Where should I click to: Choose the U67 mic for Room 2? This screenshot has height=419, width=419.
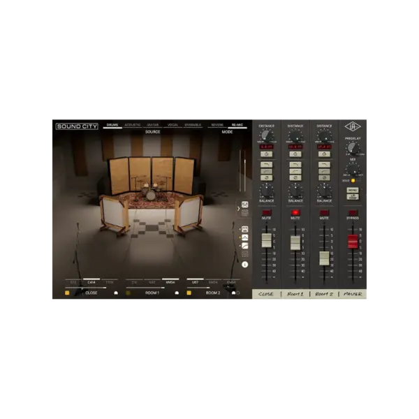pos(195,282)
